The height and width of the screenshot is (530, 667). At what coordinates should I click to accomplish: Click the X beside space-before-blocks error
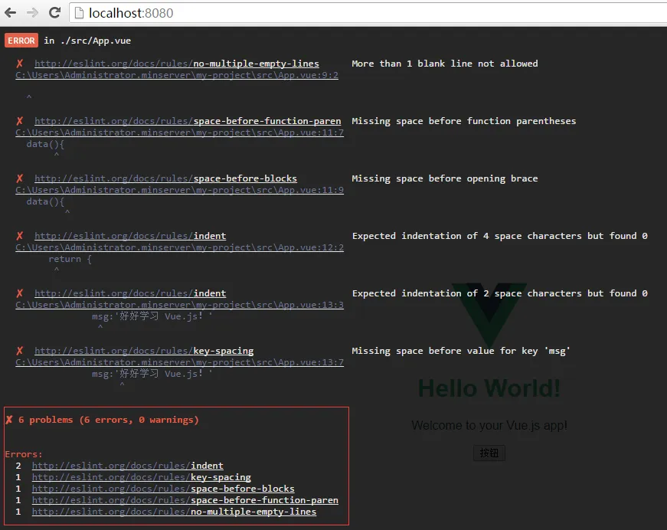tap(19, 178)
